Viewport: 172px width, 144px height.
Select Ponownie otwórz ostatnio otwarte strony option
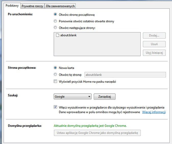(55, 21)
